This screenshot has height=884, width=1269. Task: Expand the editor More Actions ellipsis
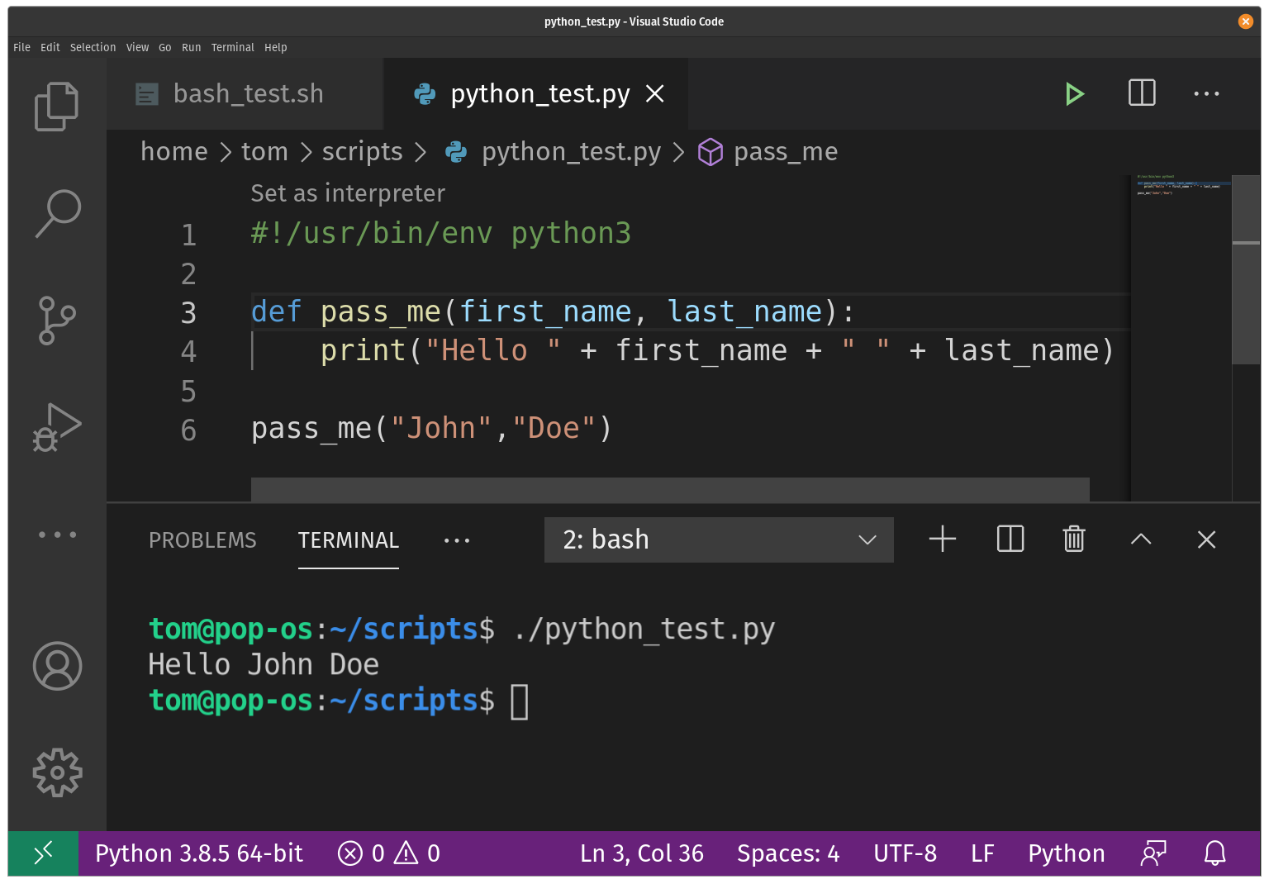pos(1206,94)
